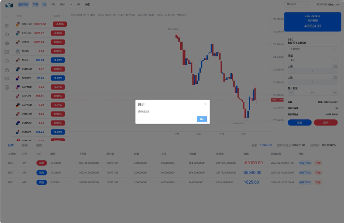The image size is (344, 223).
Task: Click the lock drawings icon in sidebar
Action: [x=6, y=70]
